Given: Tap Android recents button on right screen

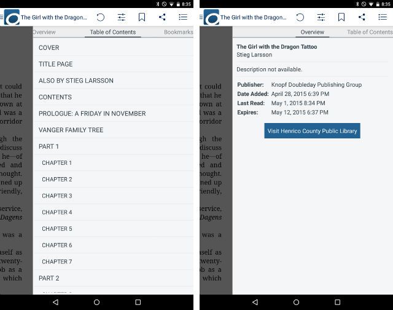Looking at the screenshot, I should (x=337, y=302).
